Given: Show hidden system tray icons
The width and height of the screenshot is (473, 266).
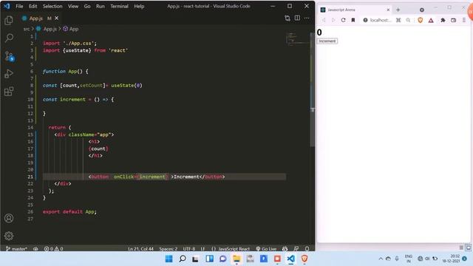Looking at the screenshot, I should pyautogui.click(x=381, y=259).
